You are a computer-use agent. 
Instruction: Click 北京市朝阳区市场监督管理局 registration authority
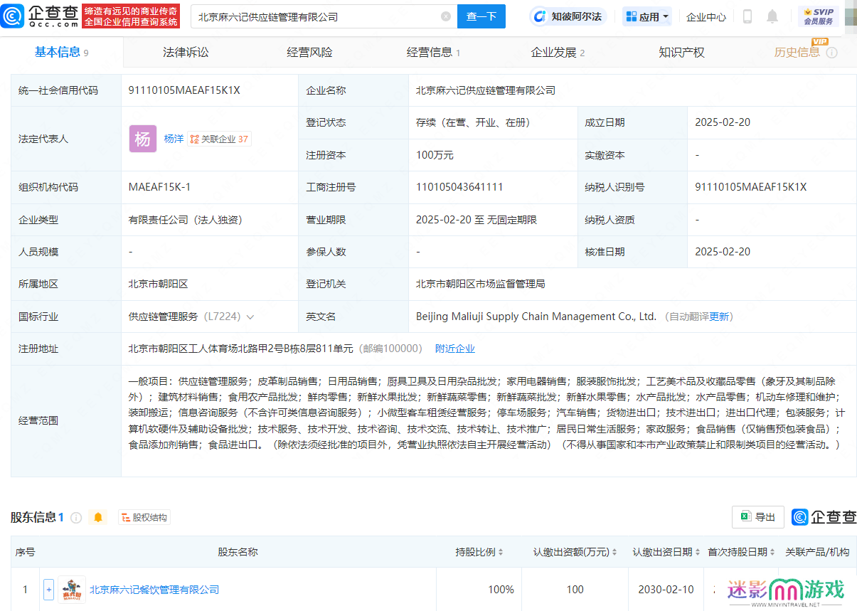coord(481,284)
